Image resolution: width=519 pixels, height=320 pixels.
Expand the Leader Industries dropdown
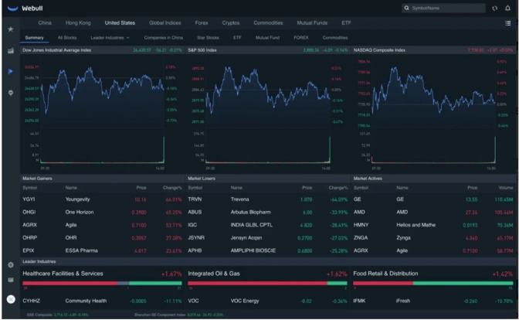click(x=110, y=38)
